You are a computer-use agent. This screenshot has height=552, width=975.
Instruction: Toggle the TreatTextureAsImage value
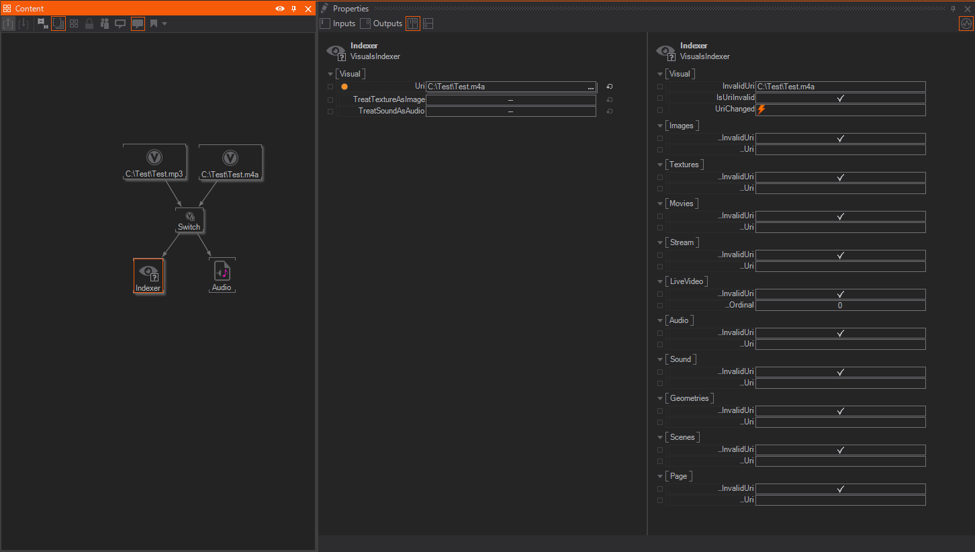coord(510,100)
